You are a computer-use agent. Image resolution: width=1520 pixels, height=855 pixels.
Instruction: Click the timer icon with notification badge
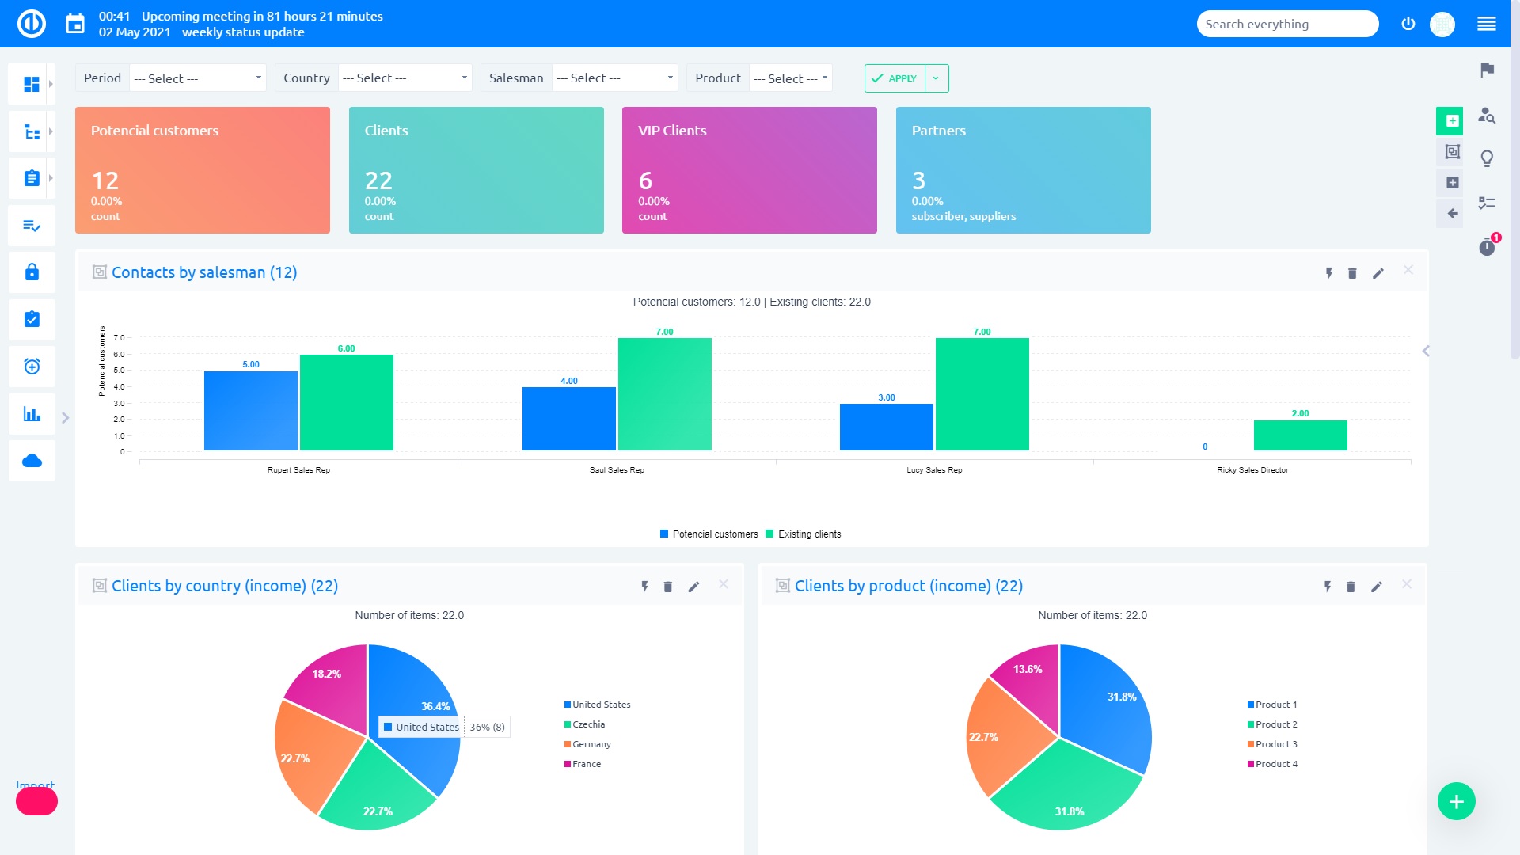tap(1488, 247)
